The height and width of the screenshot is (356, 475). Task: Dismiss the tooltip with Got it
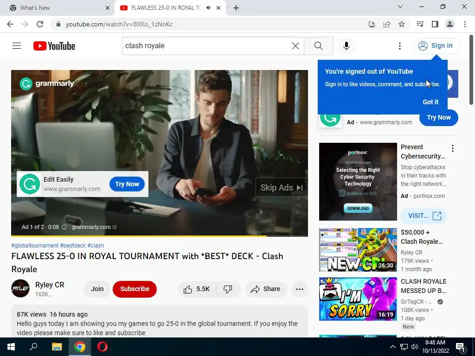click(x=430, y=102)
